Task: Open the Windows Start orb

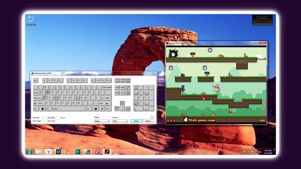Action: (x=29, y=152)
